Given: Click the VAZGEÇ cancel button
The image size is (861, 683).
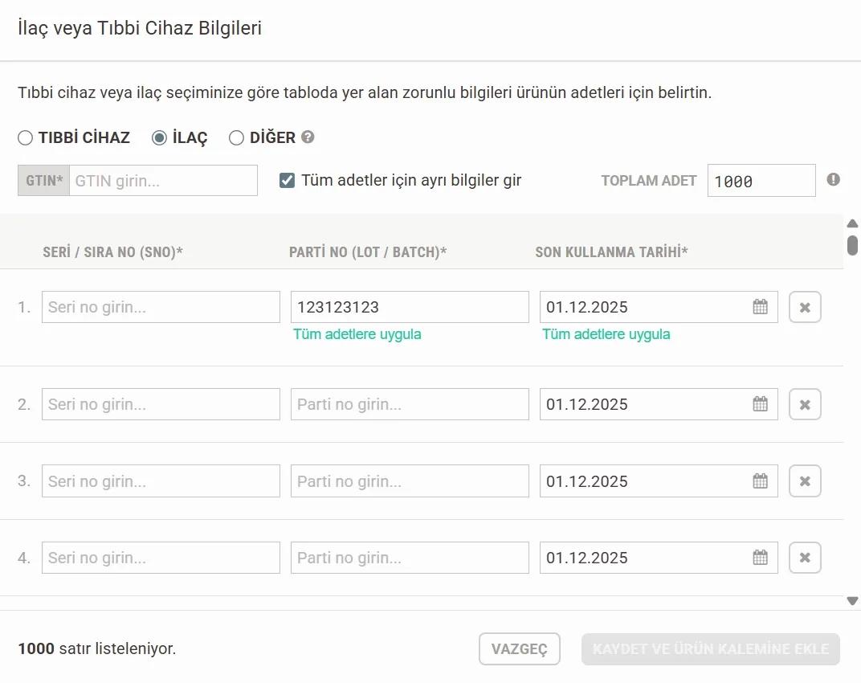Looking at the screenshot, I should click(519, 648).
